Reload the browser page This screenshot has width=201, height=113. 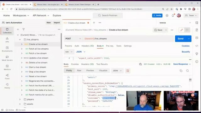11,9
